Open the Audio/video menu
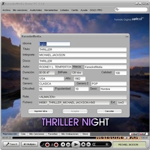The image size is (150, 150). [36, 10]
